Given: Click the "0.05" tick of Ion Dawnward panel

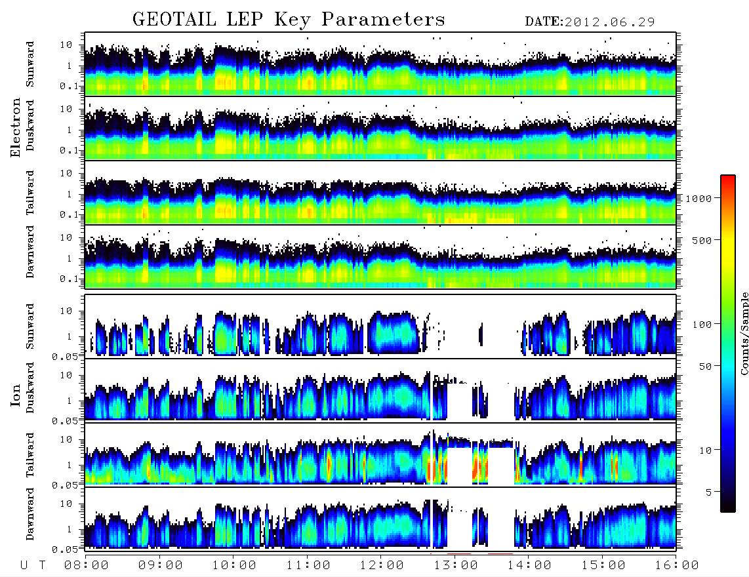Looking at the screenshot, I should pos(66,549).
